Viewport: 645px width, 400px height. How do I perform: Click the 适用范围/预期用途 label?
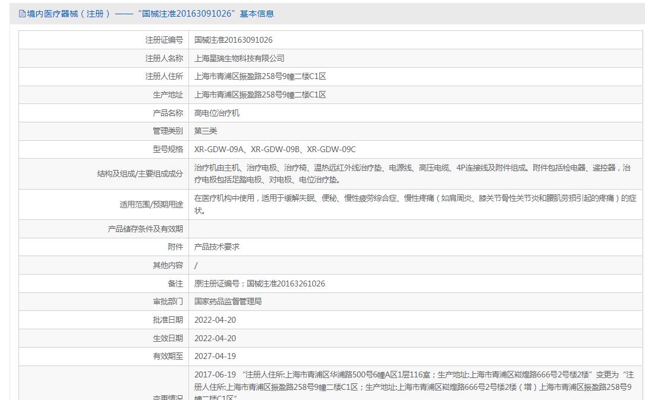[x=151, y=204]
